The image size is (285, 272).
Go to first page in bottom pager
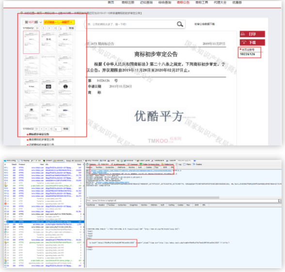[37, 129]
